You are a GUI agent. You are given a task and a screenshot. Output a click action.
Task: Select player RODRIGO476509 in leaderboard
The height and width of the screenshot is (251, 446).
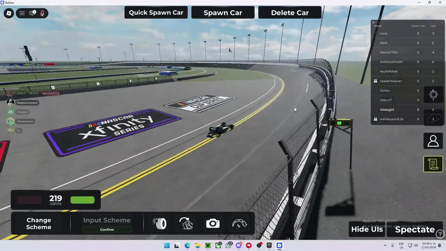(391, 62)
